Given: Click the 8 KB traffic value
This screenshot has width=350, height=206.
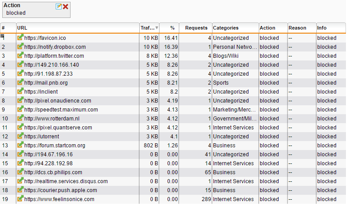Looking at the screenshot, I should coord(152,56).
